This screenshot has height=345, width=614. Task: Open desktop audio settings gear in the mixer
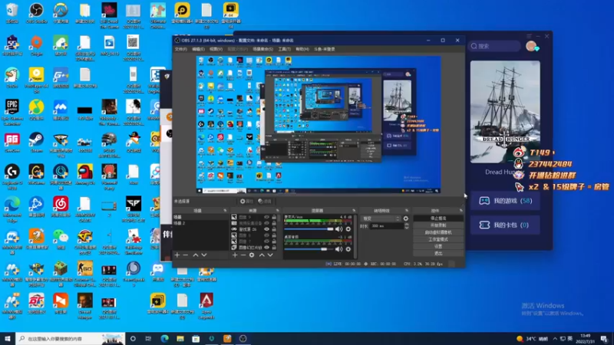348,249
